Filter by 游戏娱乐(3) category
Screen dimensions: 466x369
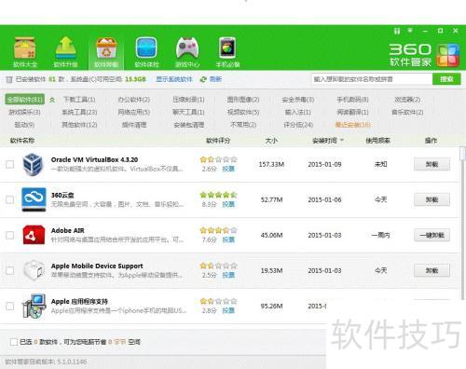coord(24,112)
